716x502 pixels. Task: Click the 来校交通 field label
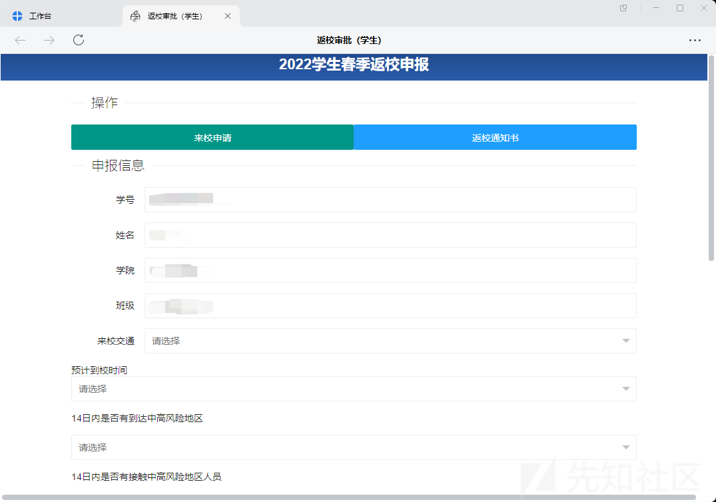[116, 341]
